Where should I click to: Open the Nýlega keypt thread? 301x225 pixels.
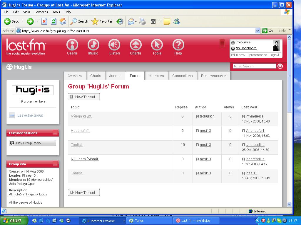[82, 116]
